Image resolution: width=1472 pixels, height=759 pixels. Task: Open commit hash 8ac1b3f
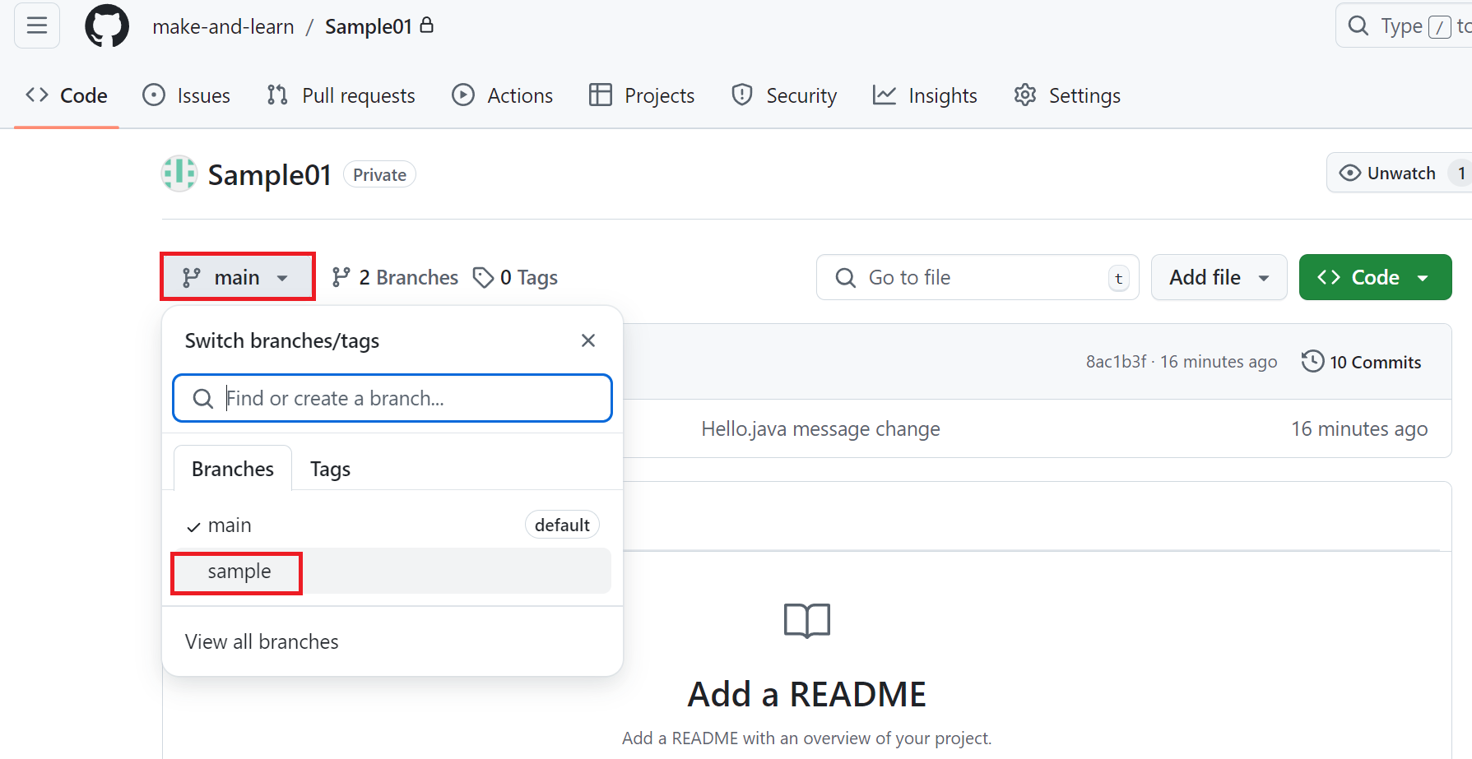click(x=1116, y=362)
